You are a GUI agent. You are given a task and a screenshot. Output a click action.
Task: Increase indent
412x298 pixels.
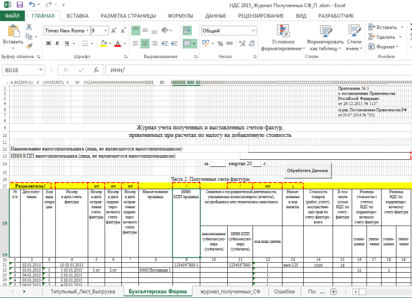[x=174, y=43]
